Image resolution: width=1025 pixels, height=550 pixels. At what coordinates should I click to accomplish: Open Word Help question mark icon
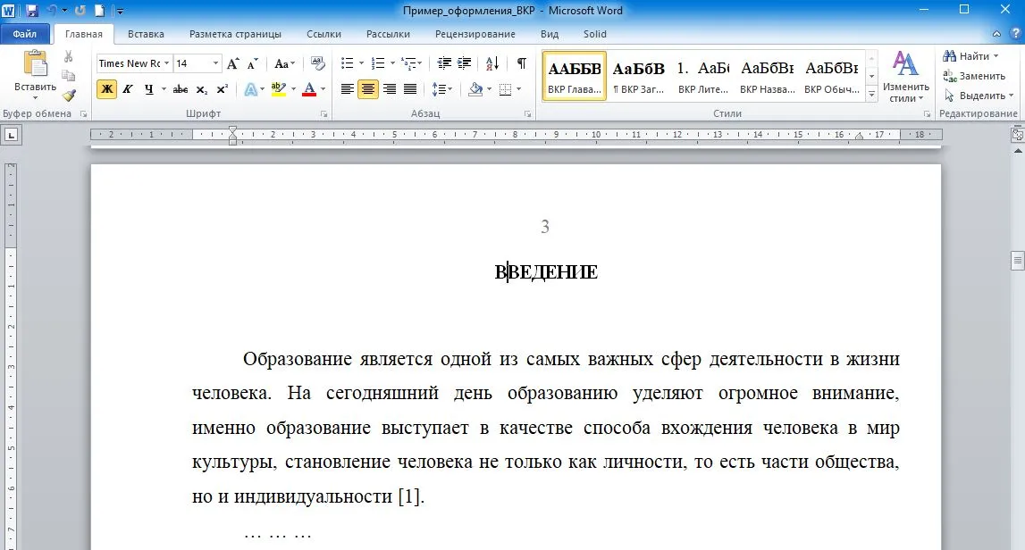pyautogui.click(x=1016, y=33)
